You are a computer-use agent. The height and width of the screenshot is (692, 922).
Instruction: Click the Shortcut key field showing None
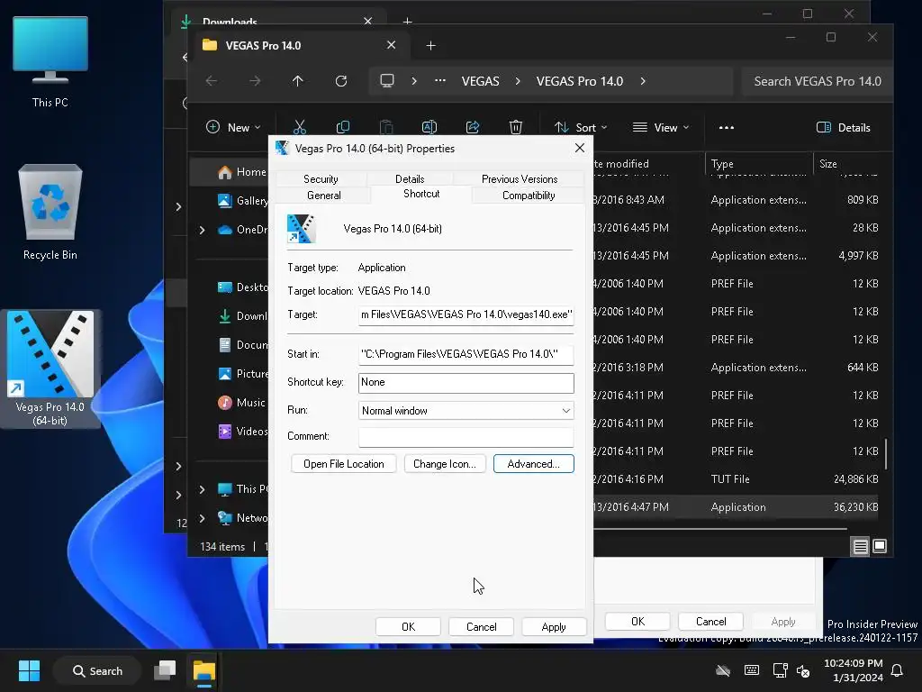pos(466,382)
